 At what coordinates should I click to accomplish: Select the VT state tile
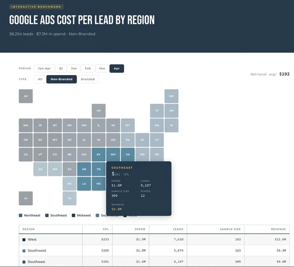(x=157, y=111)
